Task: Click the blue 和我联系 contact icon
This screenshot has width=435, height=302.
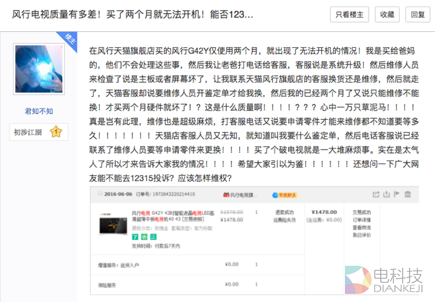Action: pyautogui.click(x=275, y=195)
